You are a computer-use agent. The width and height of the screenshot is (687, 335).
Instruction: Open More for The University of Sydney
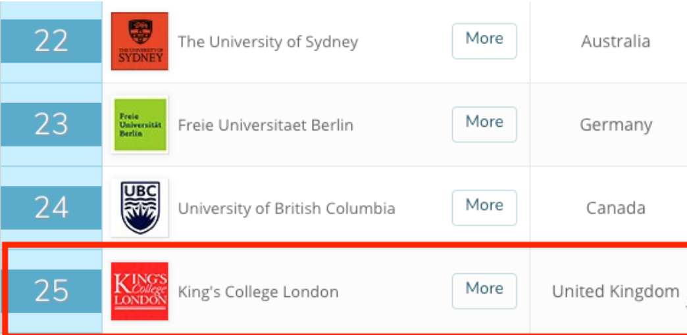pyautogui.click(x=484, y=41)
